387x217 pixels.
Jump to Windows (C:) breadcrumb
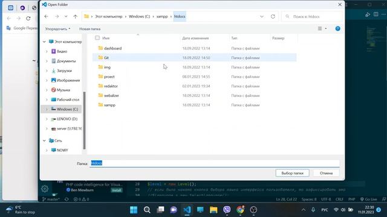139,16
